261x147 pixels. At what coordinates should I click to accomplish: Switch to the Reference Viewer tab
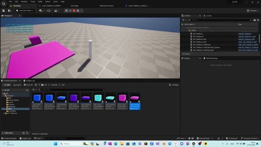(106, 6)
